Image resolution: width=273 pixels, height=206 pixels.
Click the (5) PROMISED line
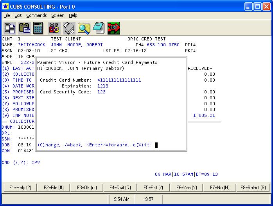18,92
